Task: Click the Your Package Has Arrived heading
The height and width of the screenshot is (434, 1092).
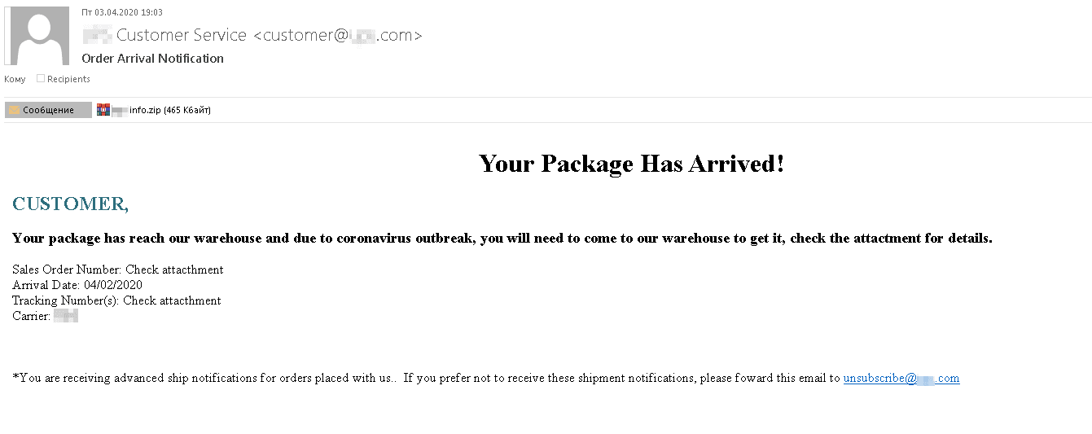Action: tap(632, 164)
